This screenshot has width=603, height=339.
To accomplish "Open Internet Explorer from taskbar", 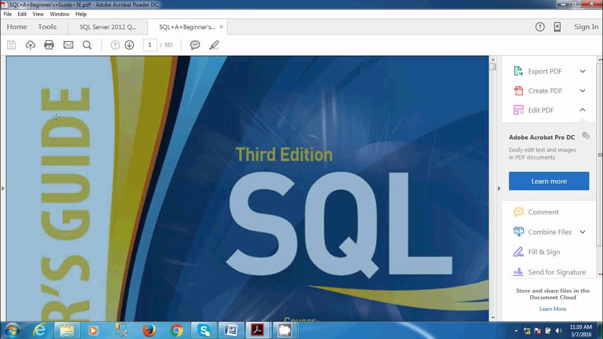I will (x=40, y=331).
